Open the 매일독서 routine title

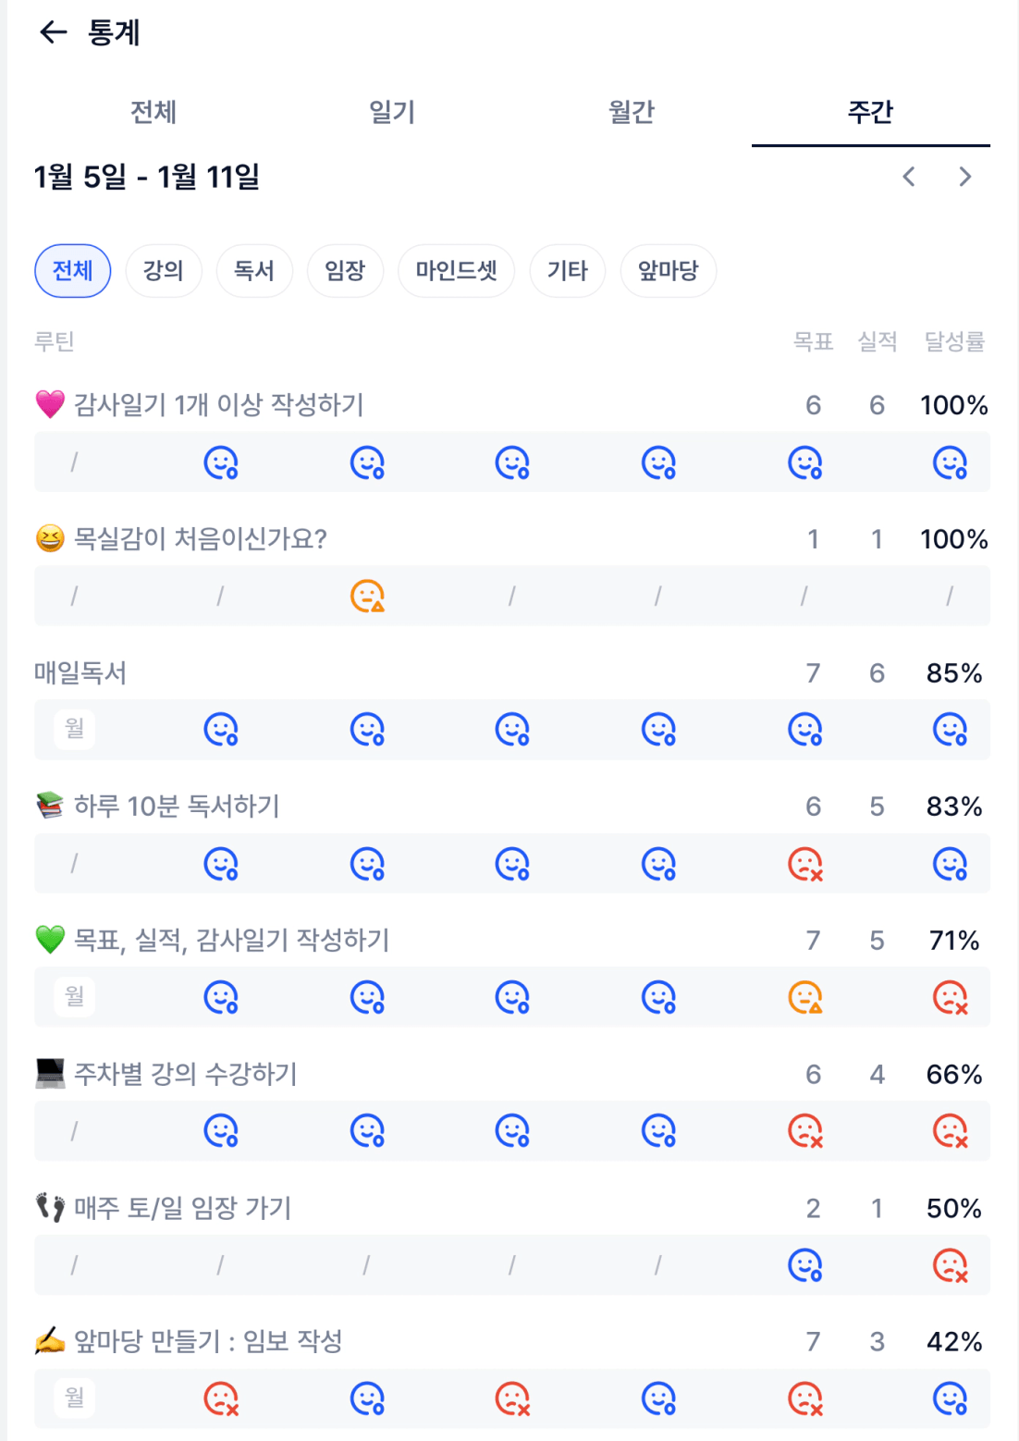pyautogui.click(x=80, y=673)
